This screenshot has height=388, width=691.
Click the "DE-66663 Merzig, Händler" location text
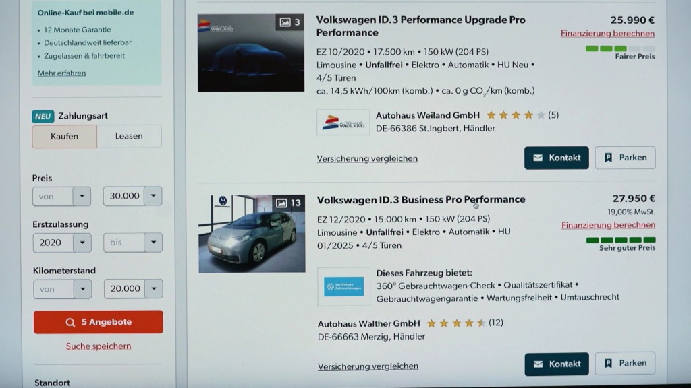(x=372, y=337)
